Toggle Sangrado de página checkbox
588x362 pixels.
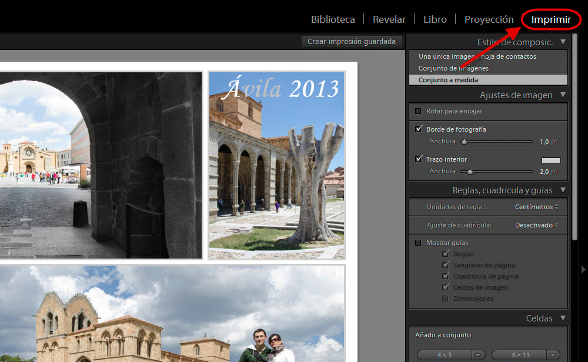tap(445, 265)
